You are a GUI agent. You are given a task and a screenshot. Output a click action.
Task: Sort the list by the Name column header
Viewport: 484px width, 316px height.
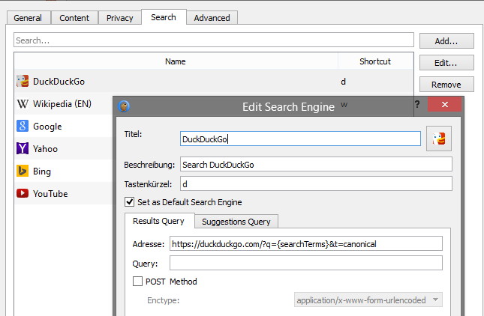coord(176,61)
